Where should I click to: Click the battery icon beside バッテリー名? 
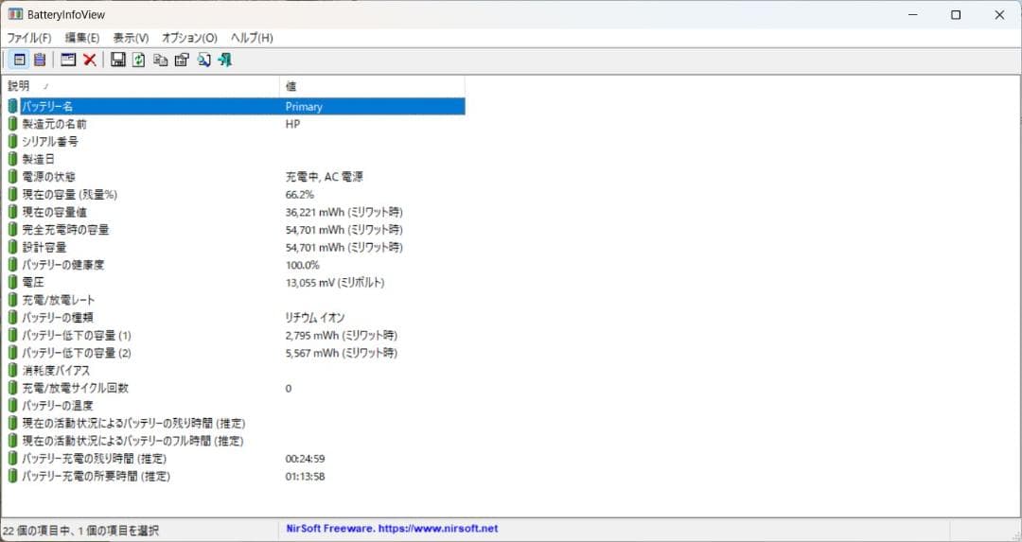12,106
